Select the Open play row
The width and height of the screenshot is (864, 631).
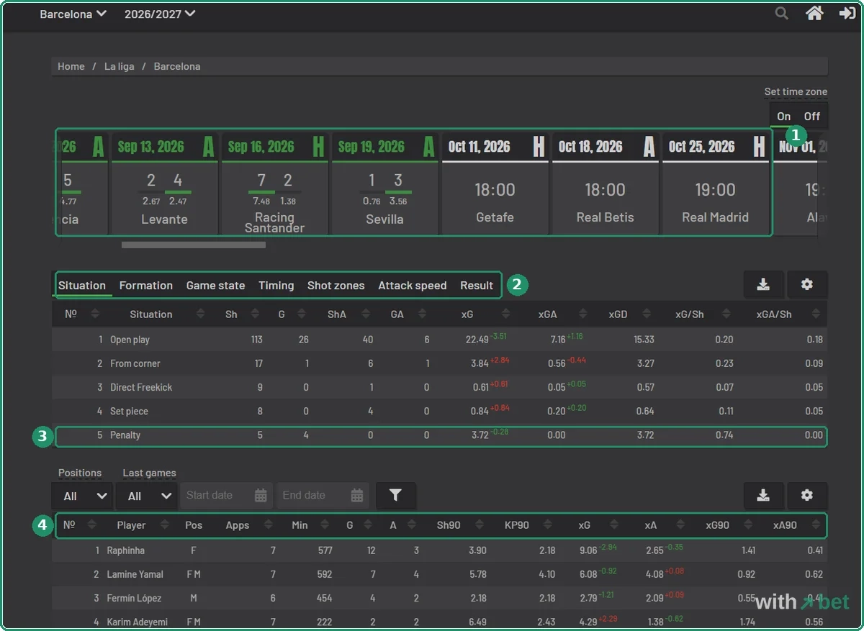pyautogui.click(x=439, y=340)
